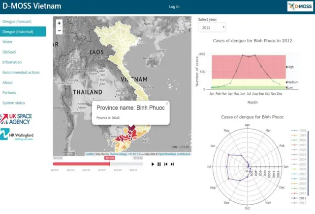Click the polar chart legend scrollbar
This screenshot has height=214, width=315.
tap(309, 163)
